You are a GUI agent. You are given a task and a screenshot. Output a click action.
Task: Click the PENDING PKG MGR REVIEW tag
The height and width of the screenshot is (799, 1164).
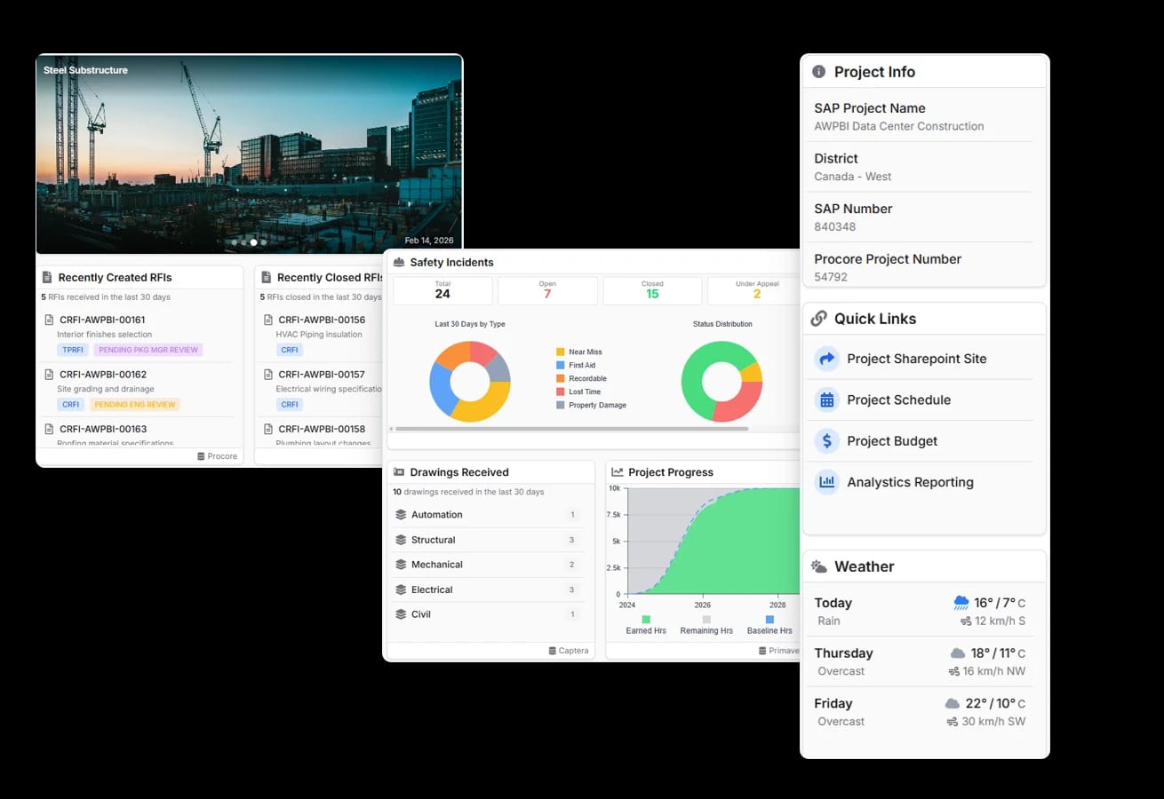click(147, 350)
